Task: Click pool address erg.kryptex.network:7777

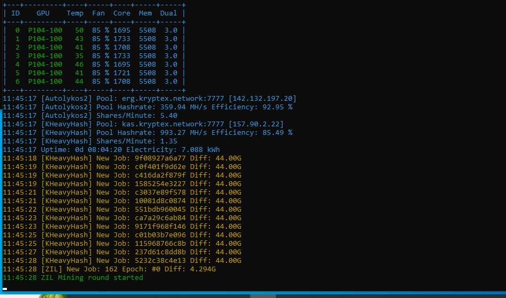Action: tap(173, 99)
